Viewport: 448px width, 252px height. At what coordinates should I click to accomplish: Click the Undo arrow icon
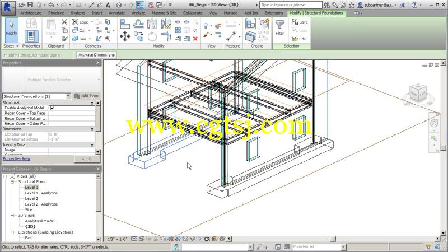pyautogui.click(x=51, y=5)
